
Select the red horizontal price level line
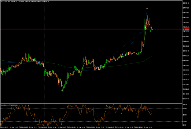coord(91,28)
